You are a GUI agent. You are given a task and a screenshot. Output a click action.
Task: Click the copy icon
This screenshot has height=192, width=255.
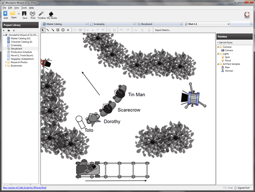coord(142,30)
